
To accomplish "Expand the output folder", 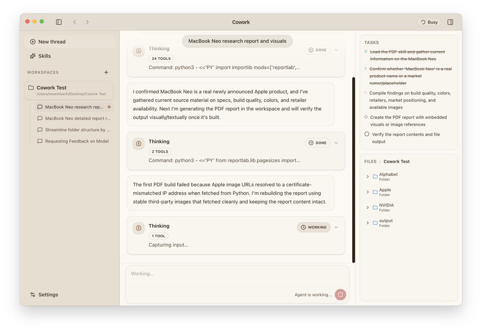I will pyautogui.click(x=368, y=223).
